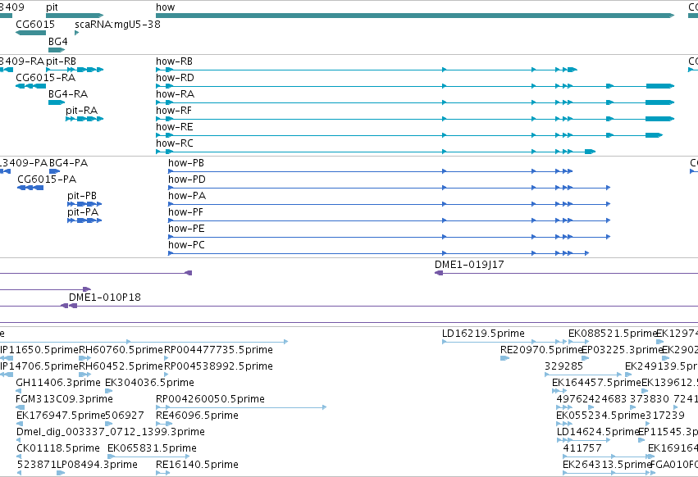Select the how gene feature bar
Viewport: 698px width, 477px height.
[415, 16]
